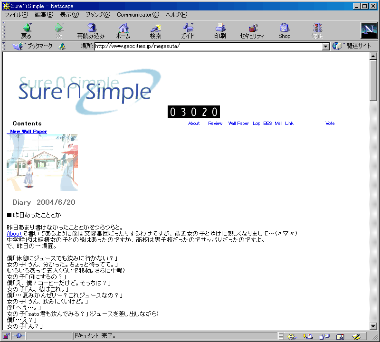Click the 次 forward arrow button
Image resolution: width=380 pixels, height=342 pixels.
59,31
